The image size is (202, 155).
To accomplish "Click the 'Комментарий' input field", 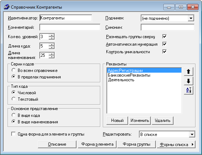I will point(70,27).
